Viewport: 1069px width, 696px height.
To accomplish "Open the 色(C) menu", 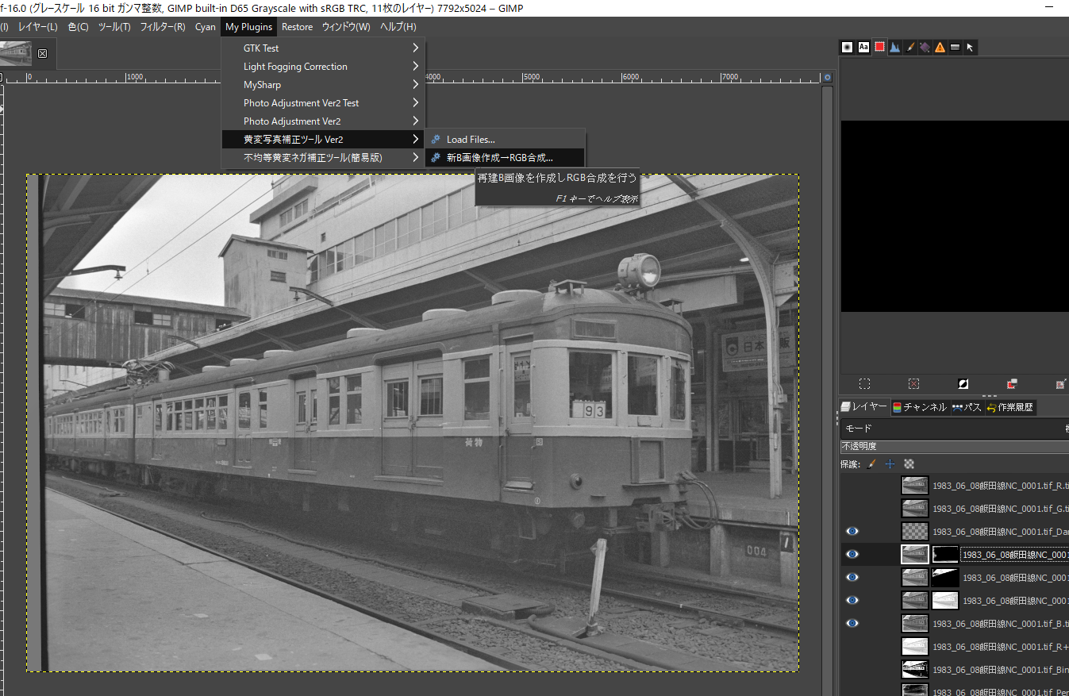I will [78, 27].
